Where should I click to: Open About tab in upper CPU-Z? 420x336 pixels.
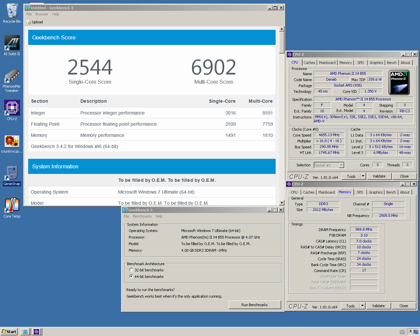(405, 63)
